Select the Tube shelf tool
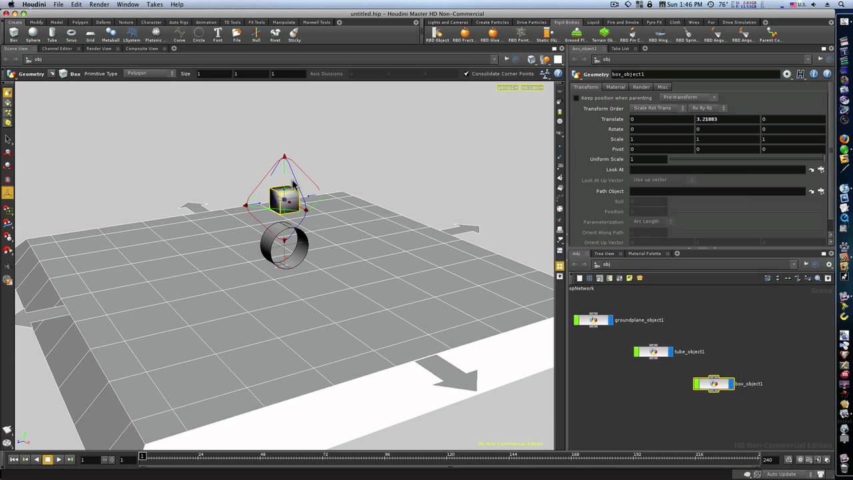This screenshot has width=853, height=480. (52, 35)
